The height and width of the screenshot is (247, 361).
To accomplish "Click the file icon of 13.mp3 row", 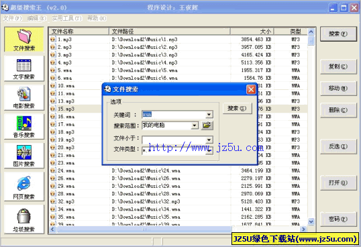I will coord(53,101).
